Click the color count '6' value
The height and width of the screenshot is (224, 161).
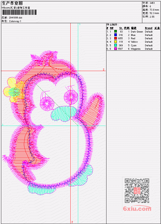pyautogui.click(x=150, y=6)
